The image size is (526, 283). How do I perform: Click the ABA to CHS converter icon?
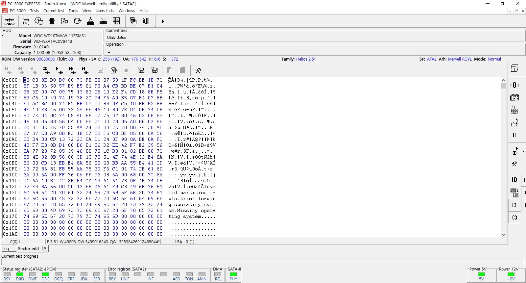click(x=514, y=193)
